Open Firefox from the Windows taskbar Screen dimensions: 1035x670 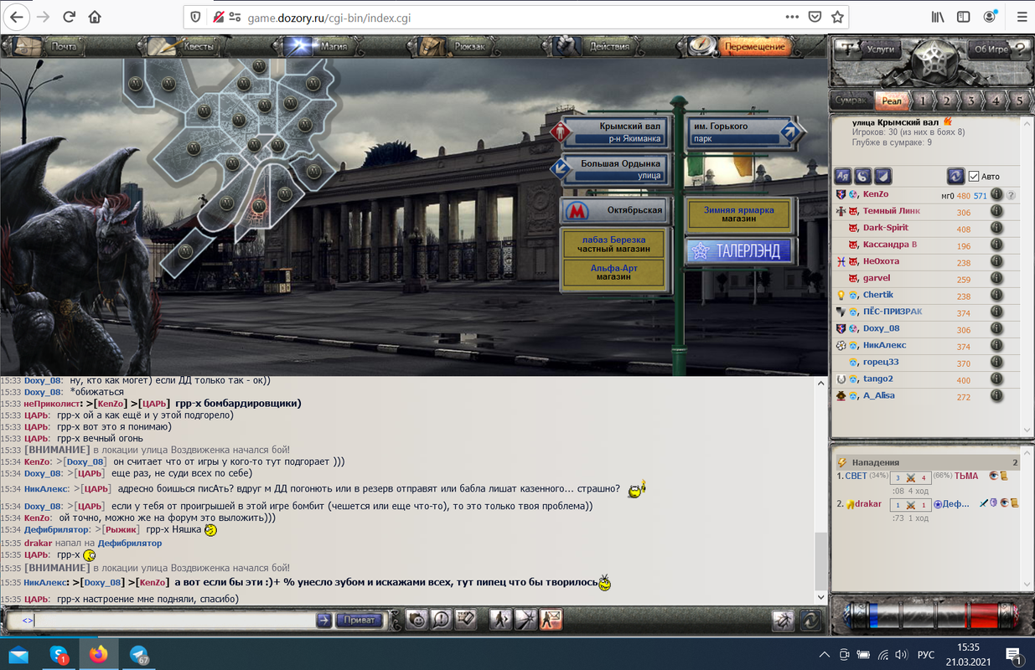(99, 654)
